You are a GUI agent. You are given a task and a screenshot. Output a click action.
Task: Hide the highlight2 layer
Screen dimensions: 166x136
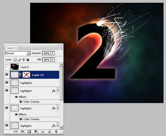coord(7,108)
